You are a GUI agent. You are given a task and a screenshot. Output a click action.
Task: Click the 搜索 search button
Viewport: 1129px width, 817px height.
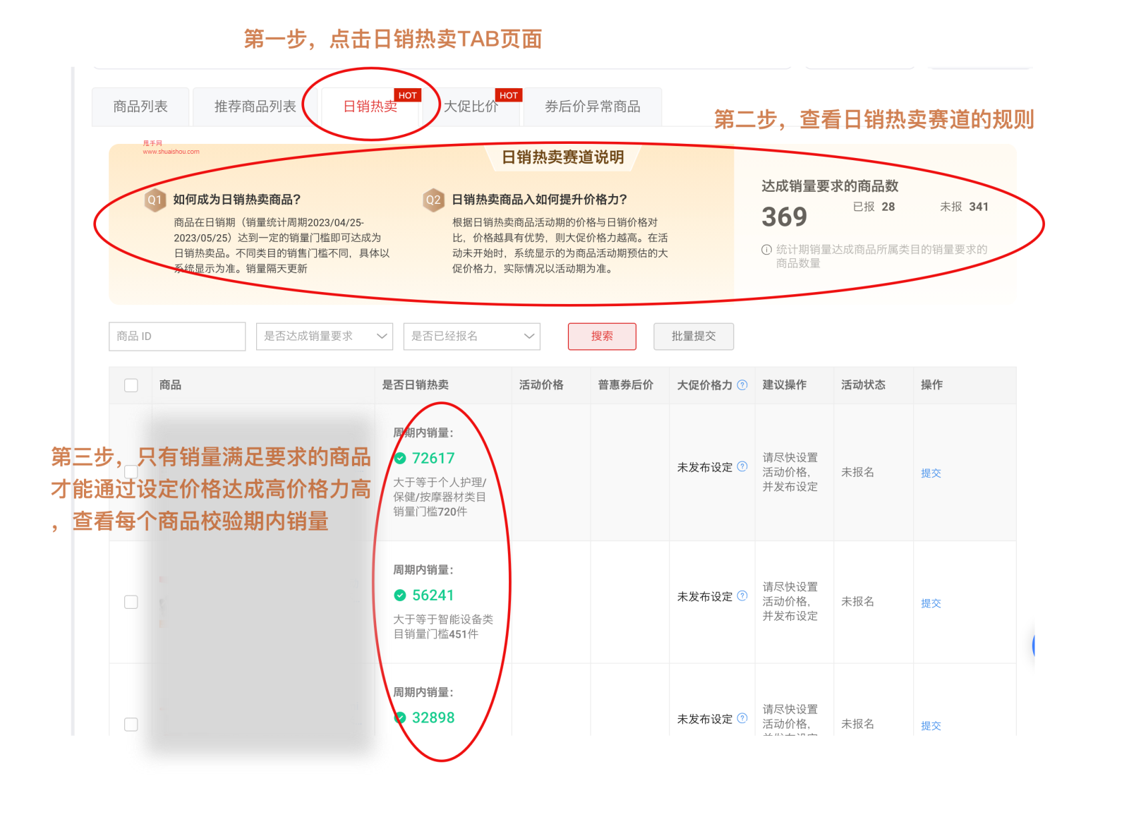click(x=601, y=337)
